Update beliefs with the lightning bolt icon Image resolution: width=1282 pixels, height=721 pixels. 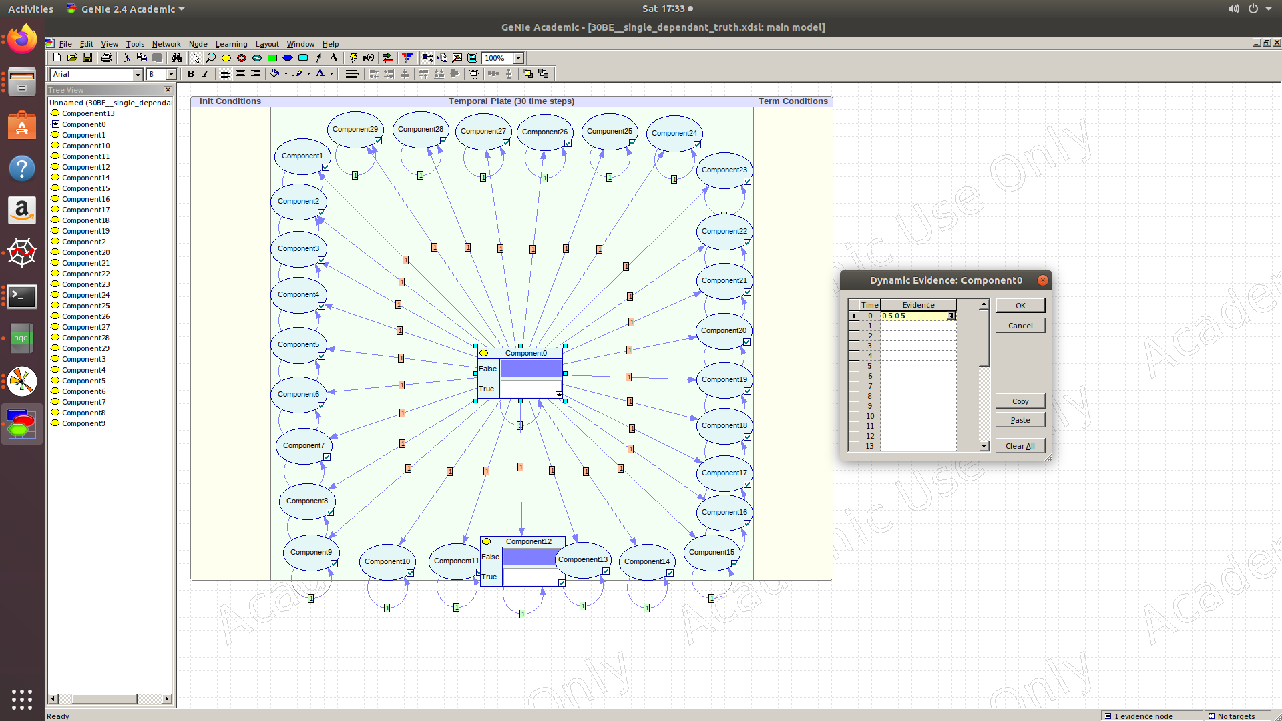[x=353, y=58]
